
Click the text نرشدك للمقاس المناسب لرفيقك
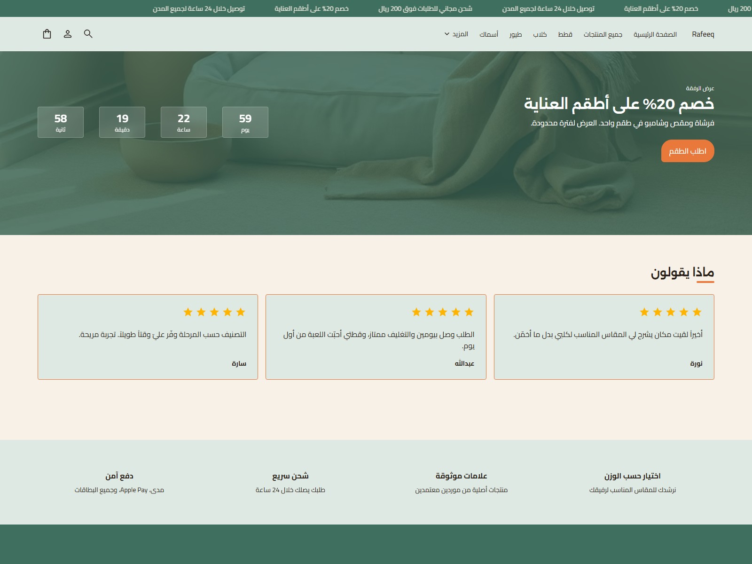(633, 490)
